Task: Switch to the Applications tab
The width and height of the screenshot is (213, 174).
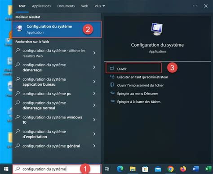Action: tap(41, 6)
